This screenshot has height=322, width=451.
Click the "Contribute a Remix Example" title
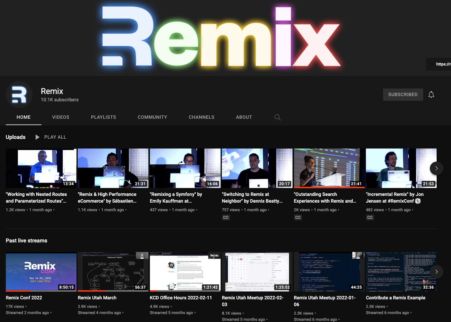tap(396, 298)
